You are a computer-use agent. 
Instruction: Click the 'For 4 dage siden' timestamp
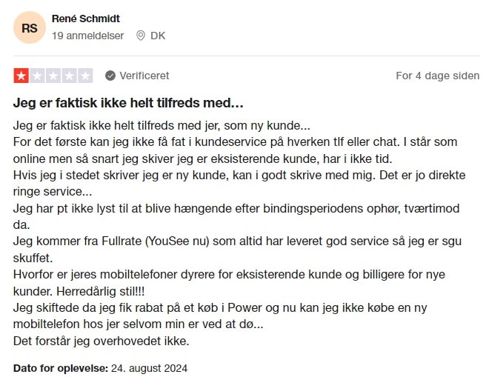437,76
